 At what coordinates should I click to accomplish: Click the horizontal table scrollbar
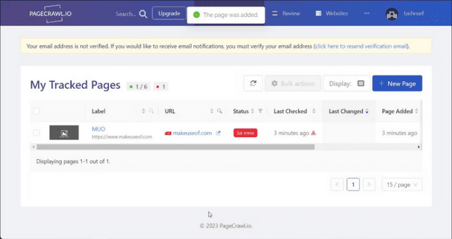click(x=176, y=147)
